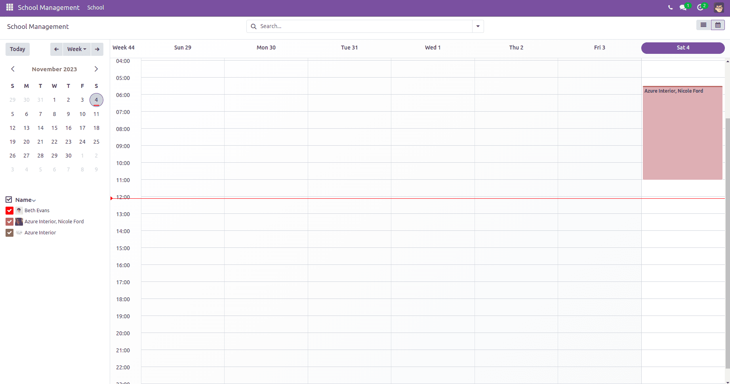Click Beth Evans avatar

coord(19,211)
